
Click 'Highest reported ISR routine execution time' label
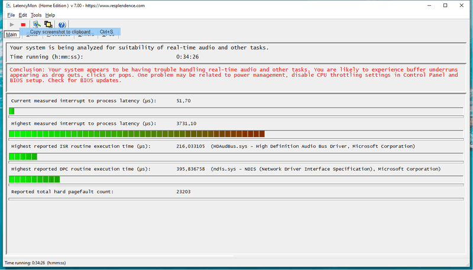point(81,146)
